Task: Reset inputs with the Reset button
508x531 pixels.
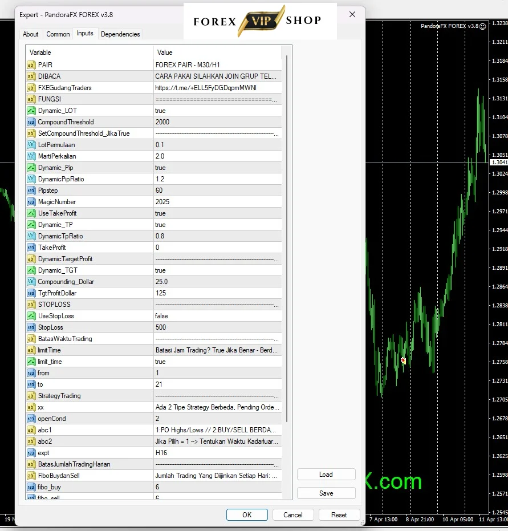Action: pyautogui.click(x=339, y=514)
